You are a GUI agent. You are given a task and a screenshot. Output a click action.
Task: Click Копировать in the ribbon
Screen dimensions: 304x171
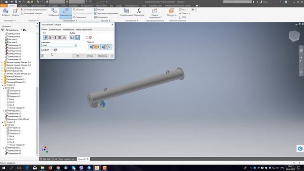101,17
